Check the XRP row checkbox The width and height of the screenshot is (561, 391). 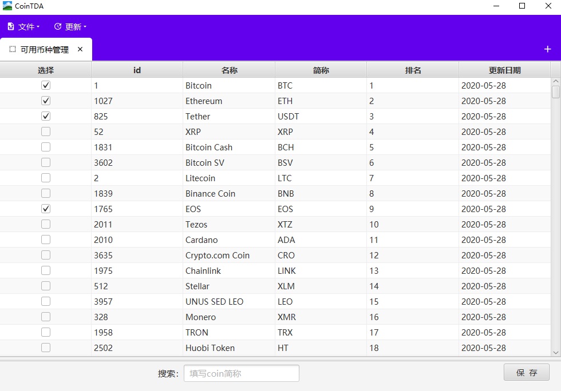[x=46, y=131]
